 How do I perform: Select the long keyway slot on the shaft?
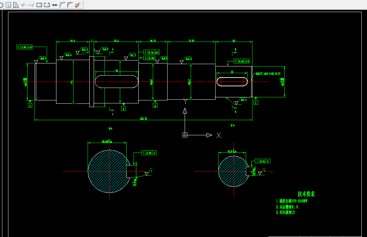117,82
